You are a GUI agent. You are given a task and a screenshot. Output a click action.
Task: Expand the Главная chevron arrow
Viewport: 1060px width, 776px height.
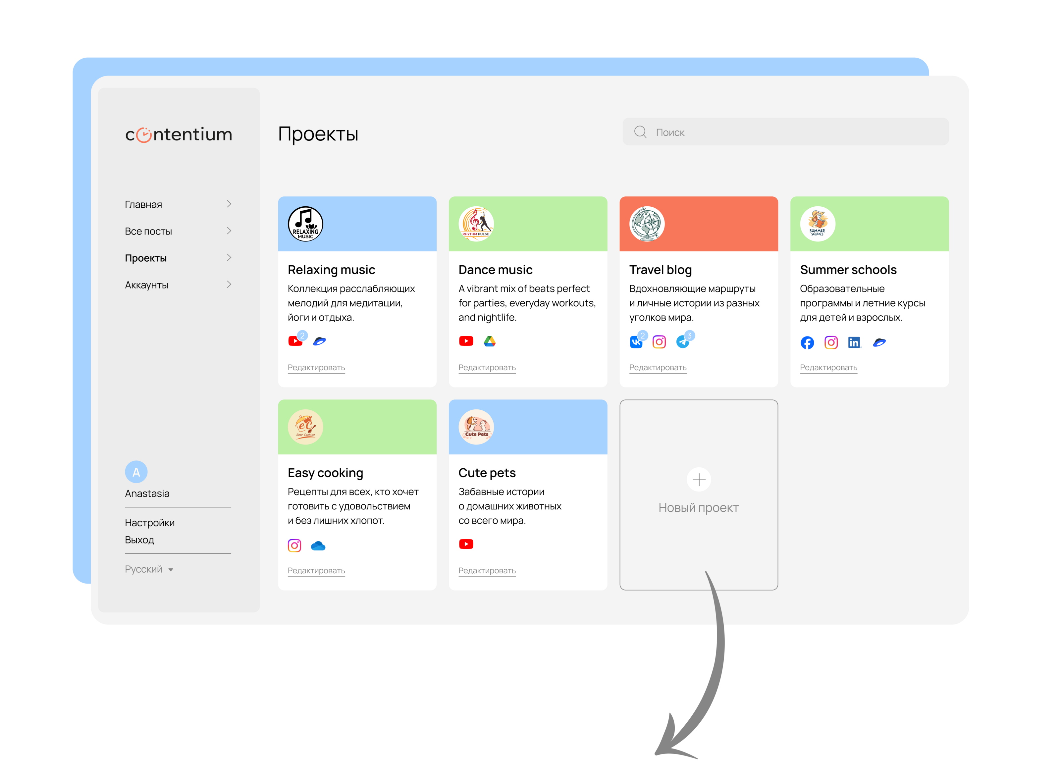[229, 204]
